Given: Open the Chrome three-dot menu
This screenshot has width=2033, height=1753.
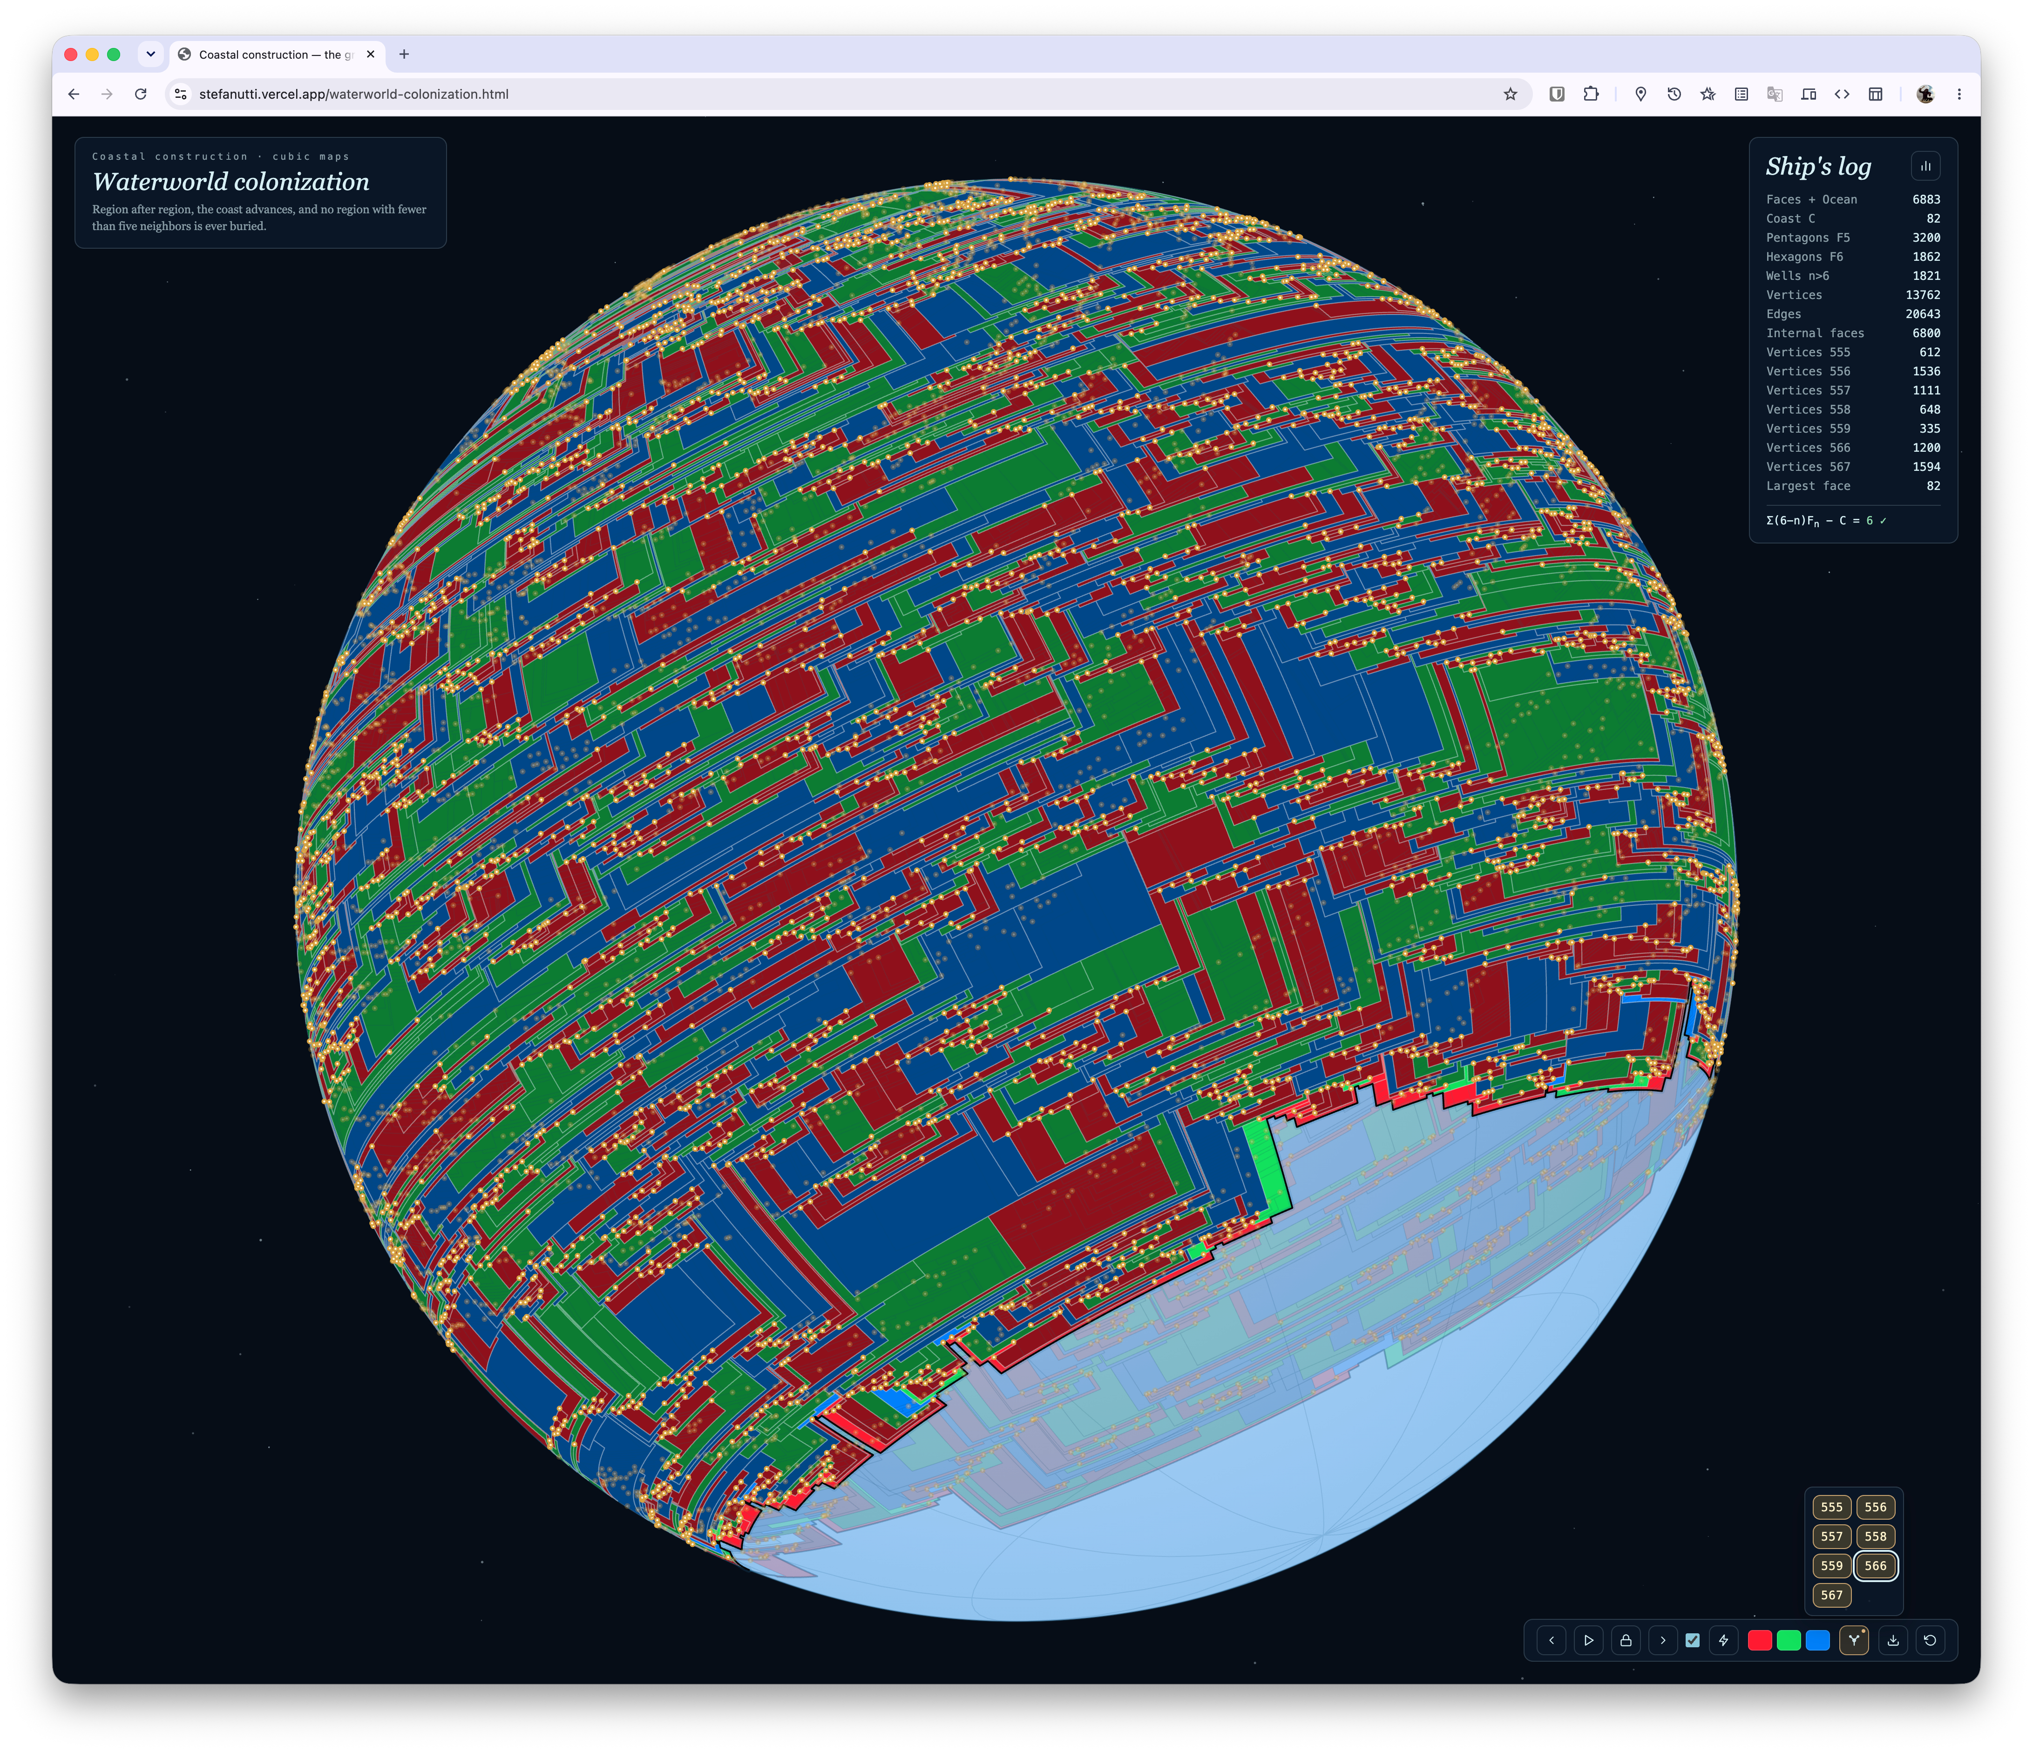Looking at the screenshot, I should pos(1959,94).
